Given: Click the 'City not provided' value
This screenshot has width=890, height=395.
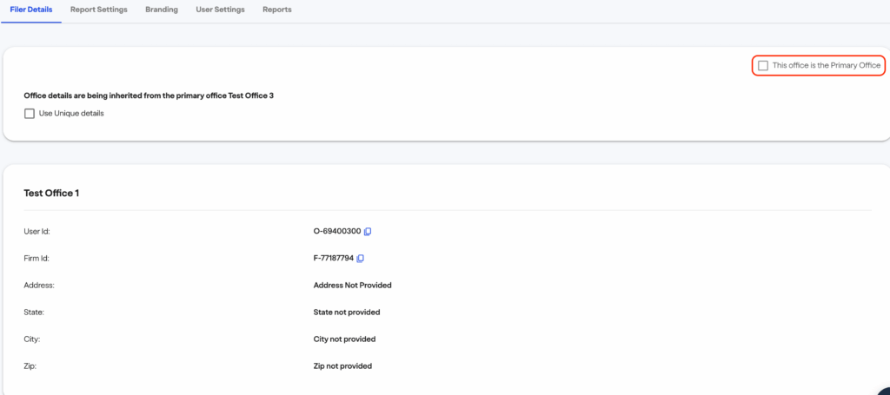Looking at the screenshot, I should point(344,339).
